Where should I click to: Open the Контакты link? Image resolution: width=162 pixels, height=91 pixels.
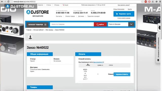59,16
